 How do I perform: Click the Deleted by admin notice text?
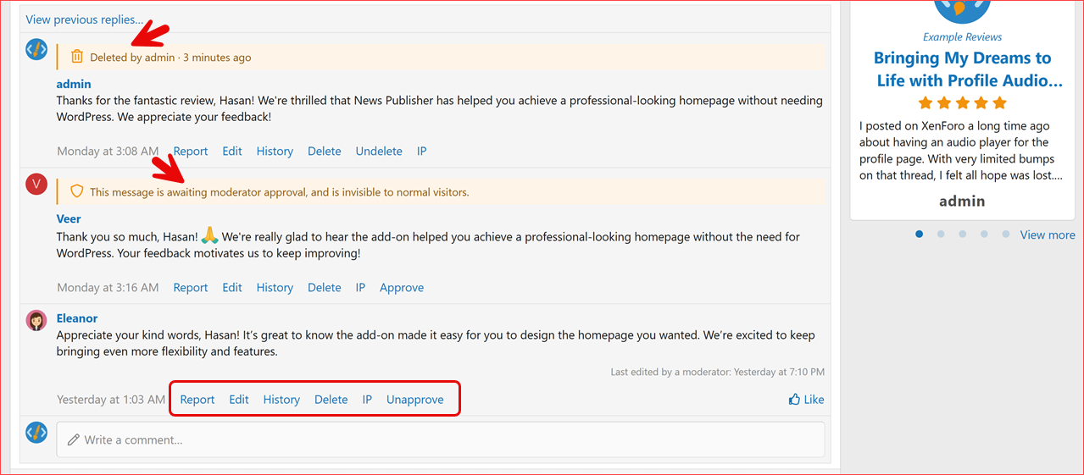tap(170, 58)
